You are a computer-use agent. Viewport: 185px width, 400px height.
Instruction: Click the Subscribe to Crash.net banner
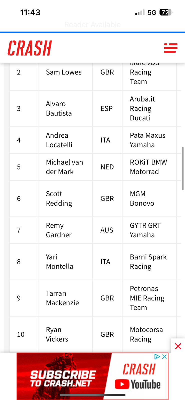(92, 376)
